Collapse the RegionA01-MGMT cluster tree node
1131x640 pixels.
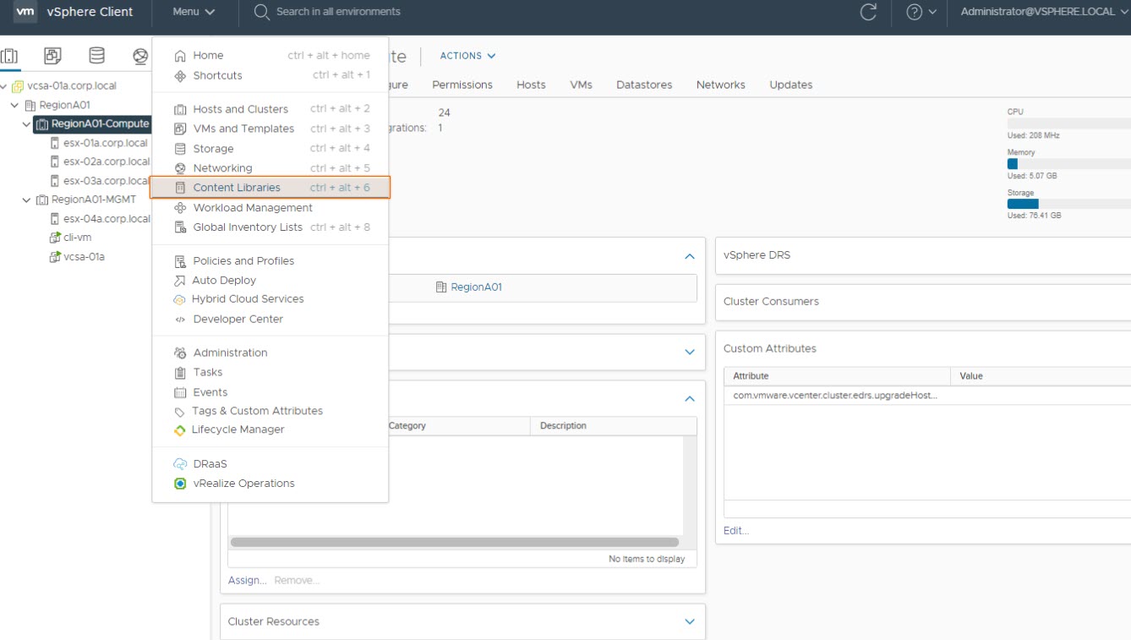pos(27,200)
